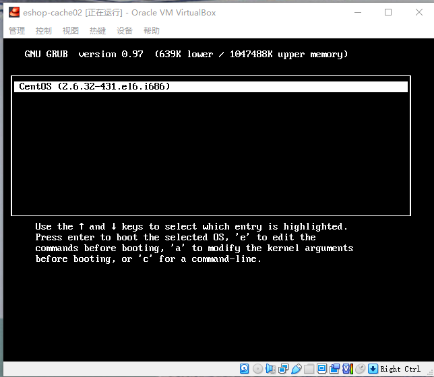Select the CentOS (2.6.32-431.el6.i686) boot entry
Image resolution: width=434 pixels, height=377 pixels.
point(211,87)
